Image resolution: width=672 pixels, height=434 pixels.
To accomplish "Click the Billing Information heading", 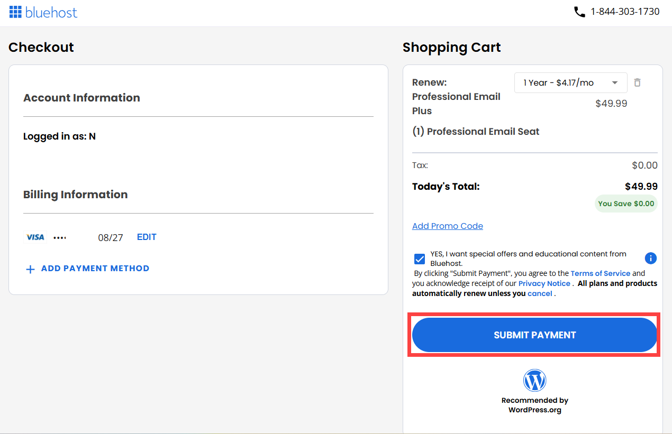I will coord(76,195).
